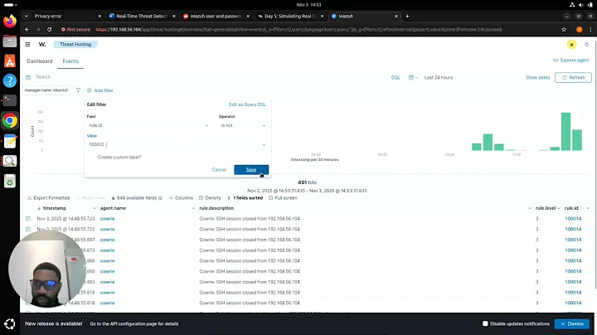Click Export Formatted button
Image resolution: width=597 pixels, height=335 pixels.
[48, 198]
